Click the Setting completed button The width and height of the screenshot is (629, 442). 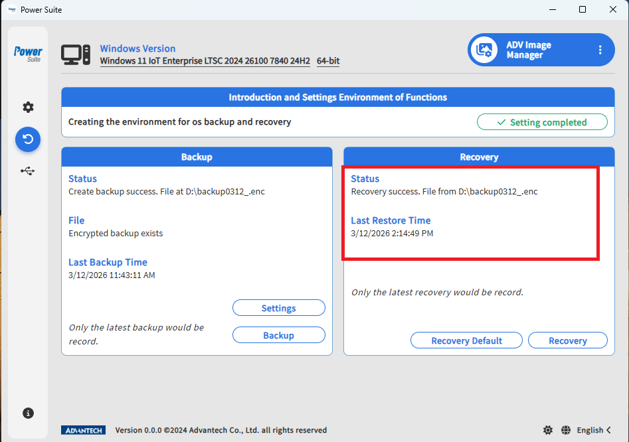click(x=542, y=122)
